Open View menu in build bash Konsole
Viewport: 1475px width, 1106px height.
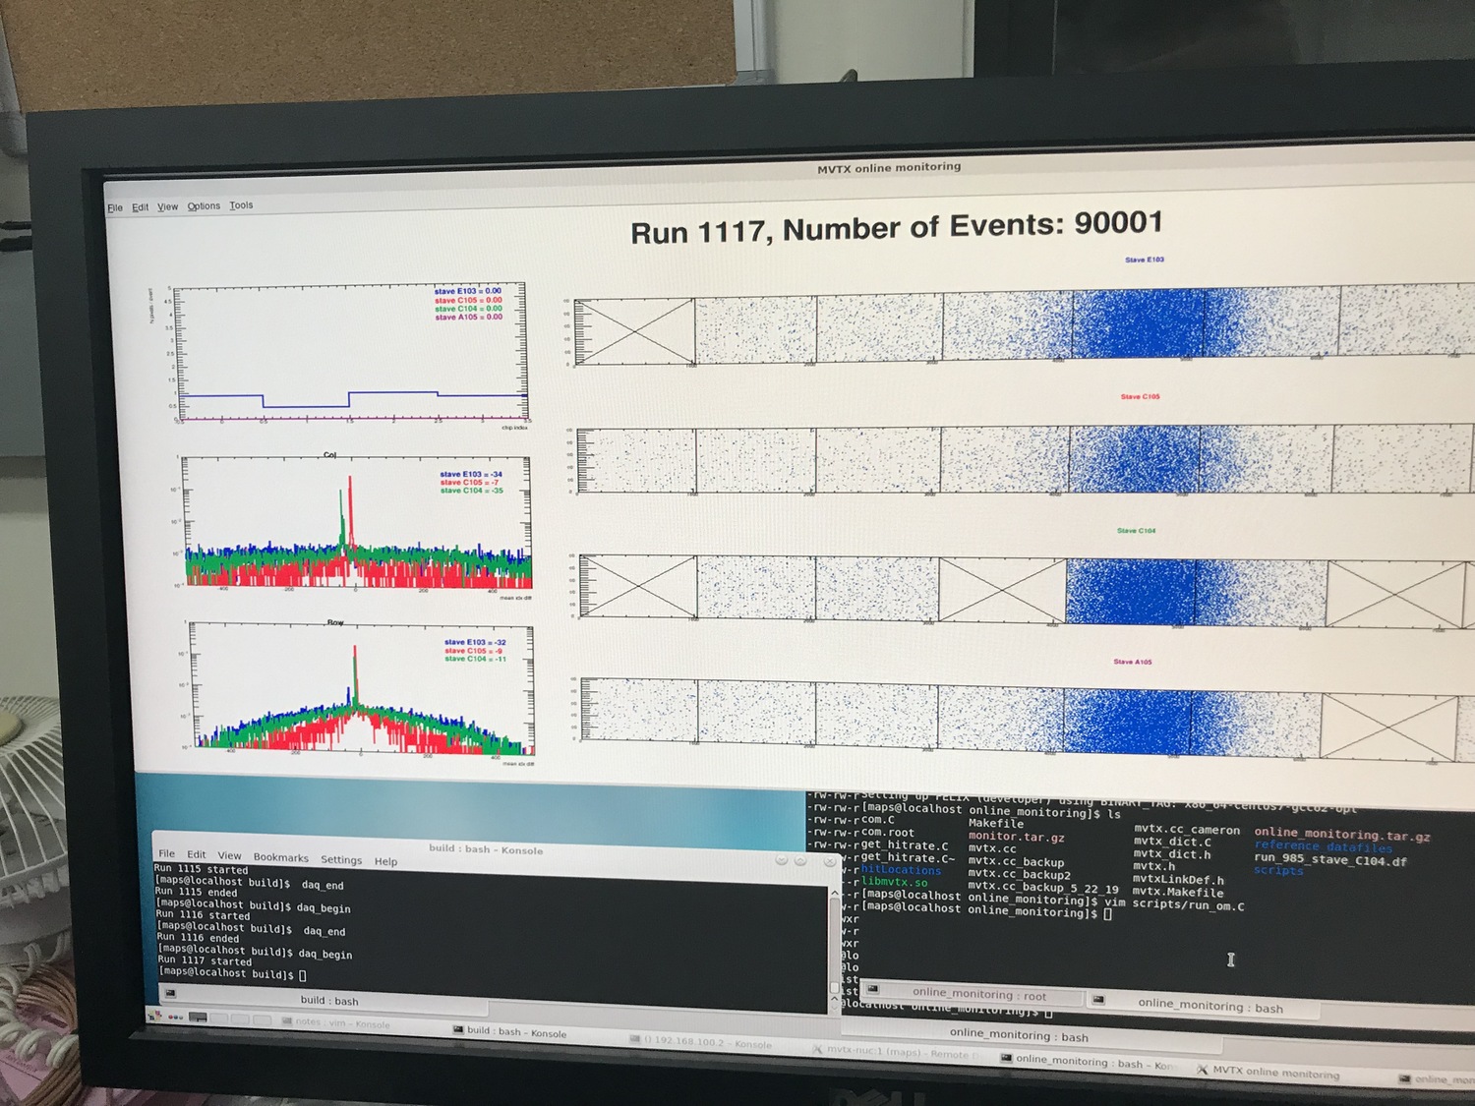(229, 855)
